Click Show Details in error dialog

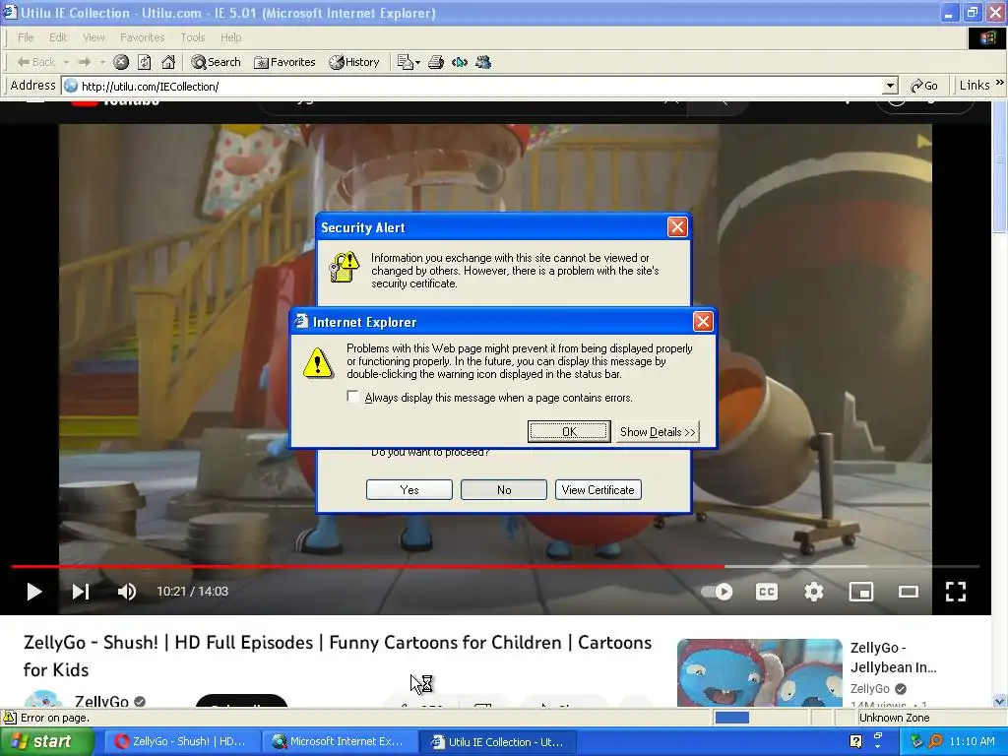pos(657,431)
